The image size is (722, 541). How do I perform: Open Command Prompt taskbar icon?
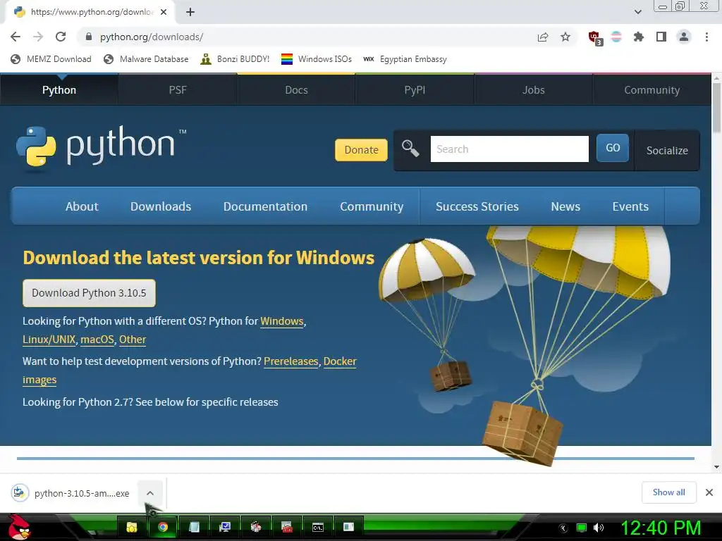click(x=318, y=527)
